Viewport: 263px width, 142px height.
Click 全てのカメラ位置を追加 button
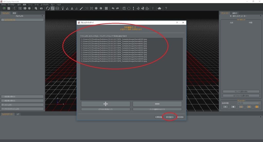point(241,95)
